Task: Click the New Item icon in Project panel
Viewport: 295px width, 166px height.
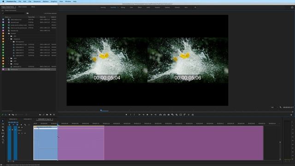Action: (x=50, y=115)
